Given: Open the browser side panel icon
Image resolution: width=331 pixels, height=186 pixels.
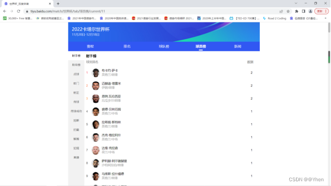Looking at the screenshot, I should 304,11.
